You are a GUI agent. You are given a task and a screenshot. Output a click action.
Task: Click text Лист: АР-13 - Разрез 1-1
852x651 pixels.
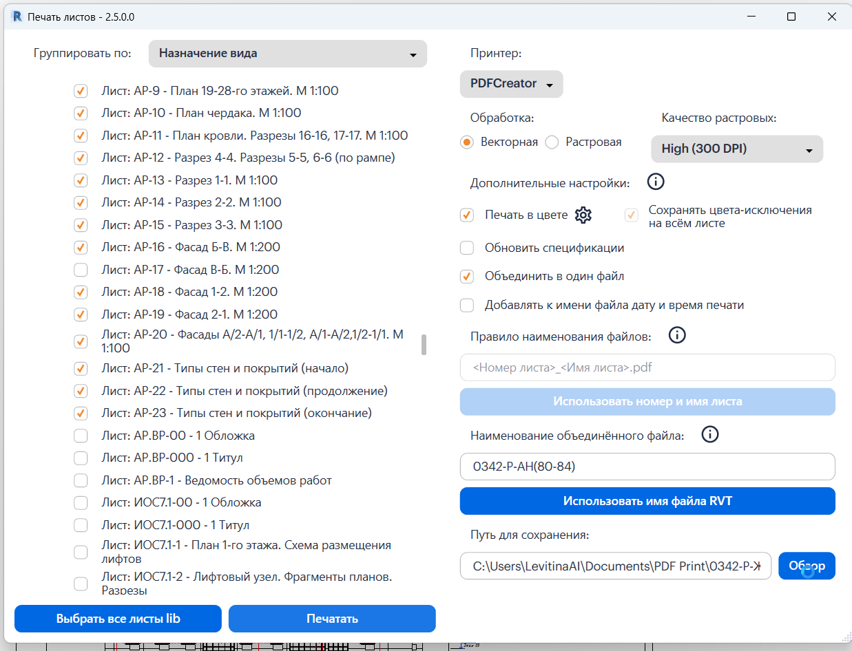tap(189, 180)
